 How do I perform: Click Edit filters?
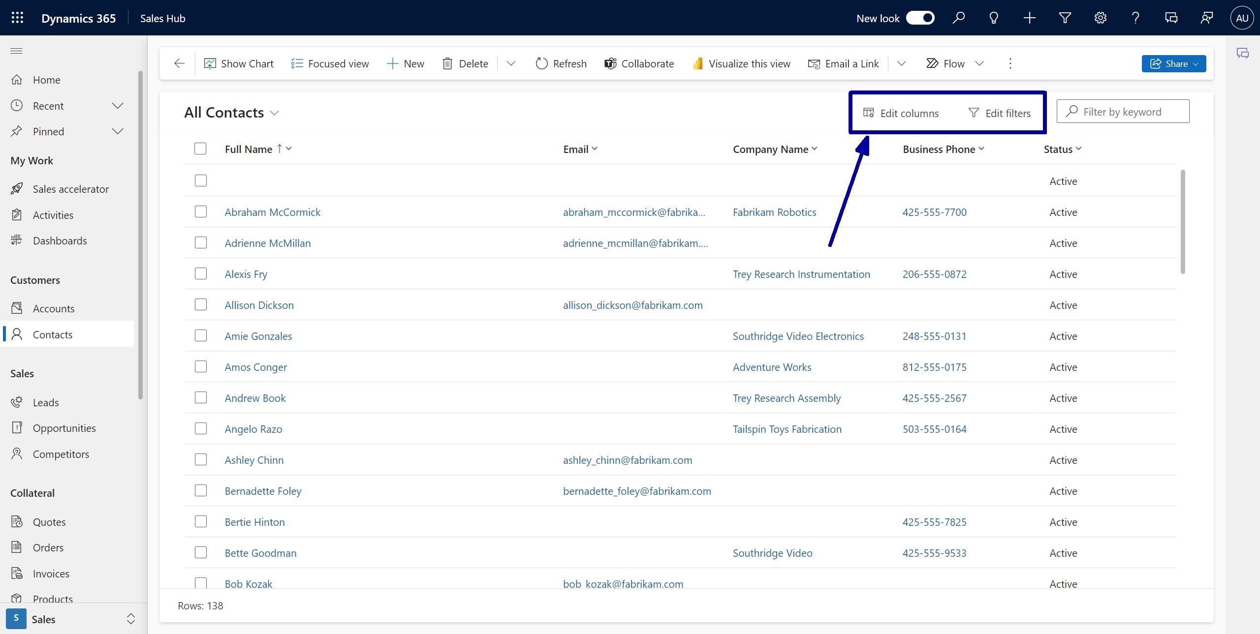pos(999,113)
